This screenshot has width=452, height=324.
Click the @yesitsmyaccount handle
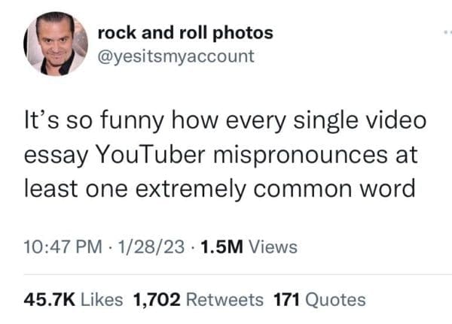click(x=176, y=56)
